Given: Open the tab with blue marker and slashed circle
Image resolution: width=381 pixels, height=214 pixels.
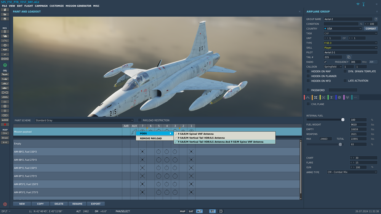Looking at the screenshot, I should tap(339, 97).
